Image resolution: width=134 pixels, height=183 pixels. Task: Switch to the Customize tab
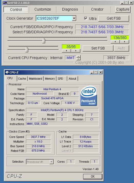43,9
